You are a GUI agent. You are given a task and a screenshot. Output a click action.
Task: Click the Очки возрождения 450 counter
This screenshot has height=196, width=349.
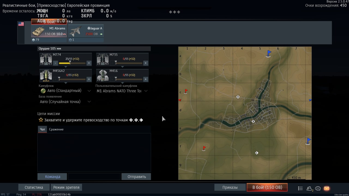[326, 5]
